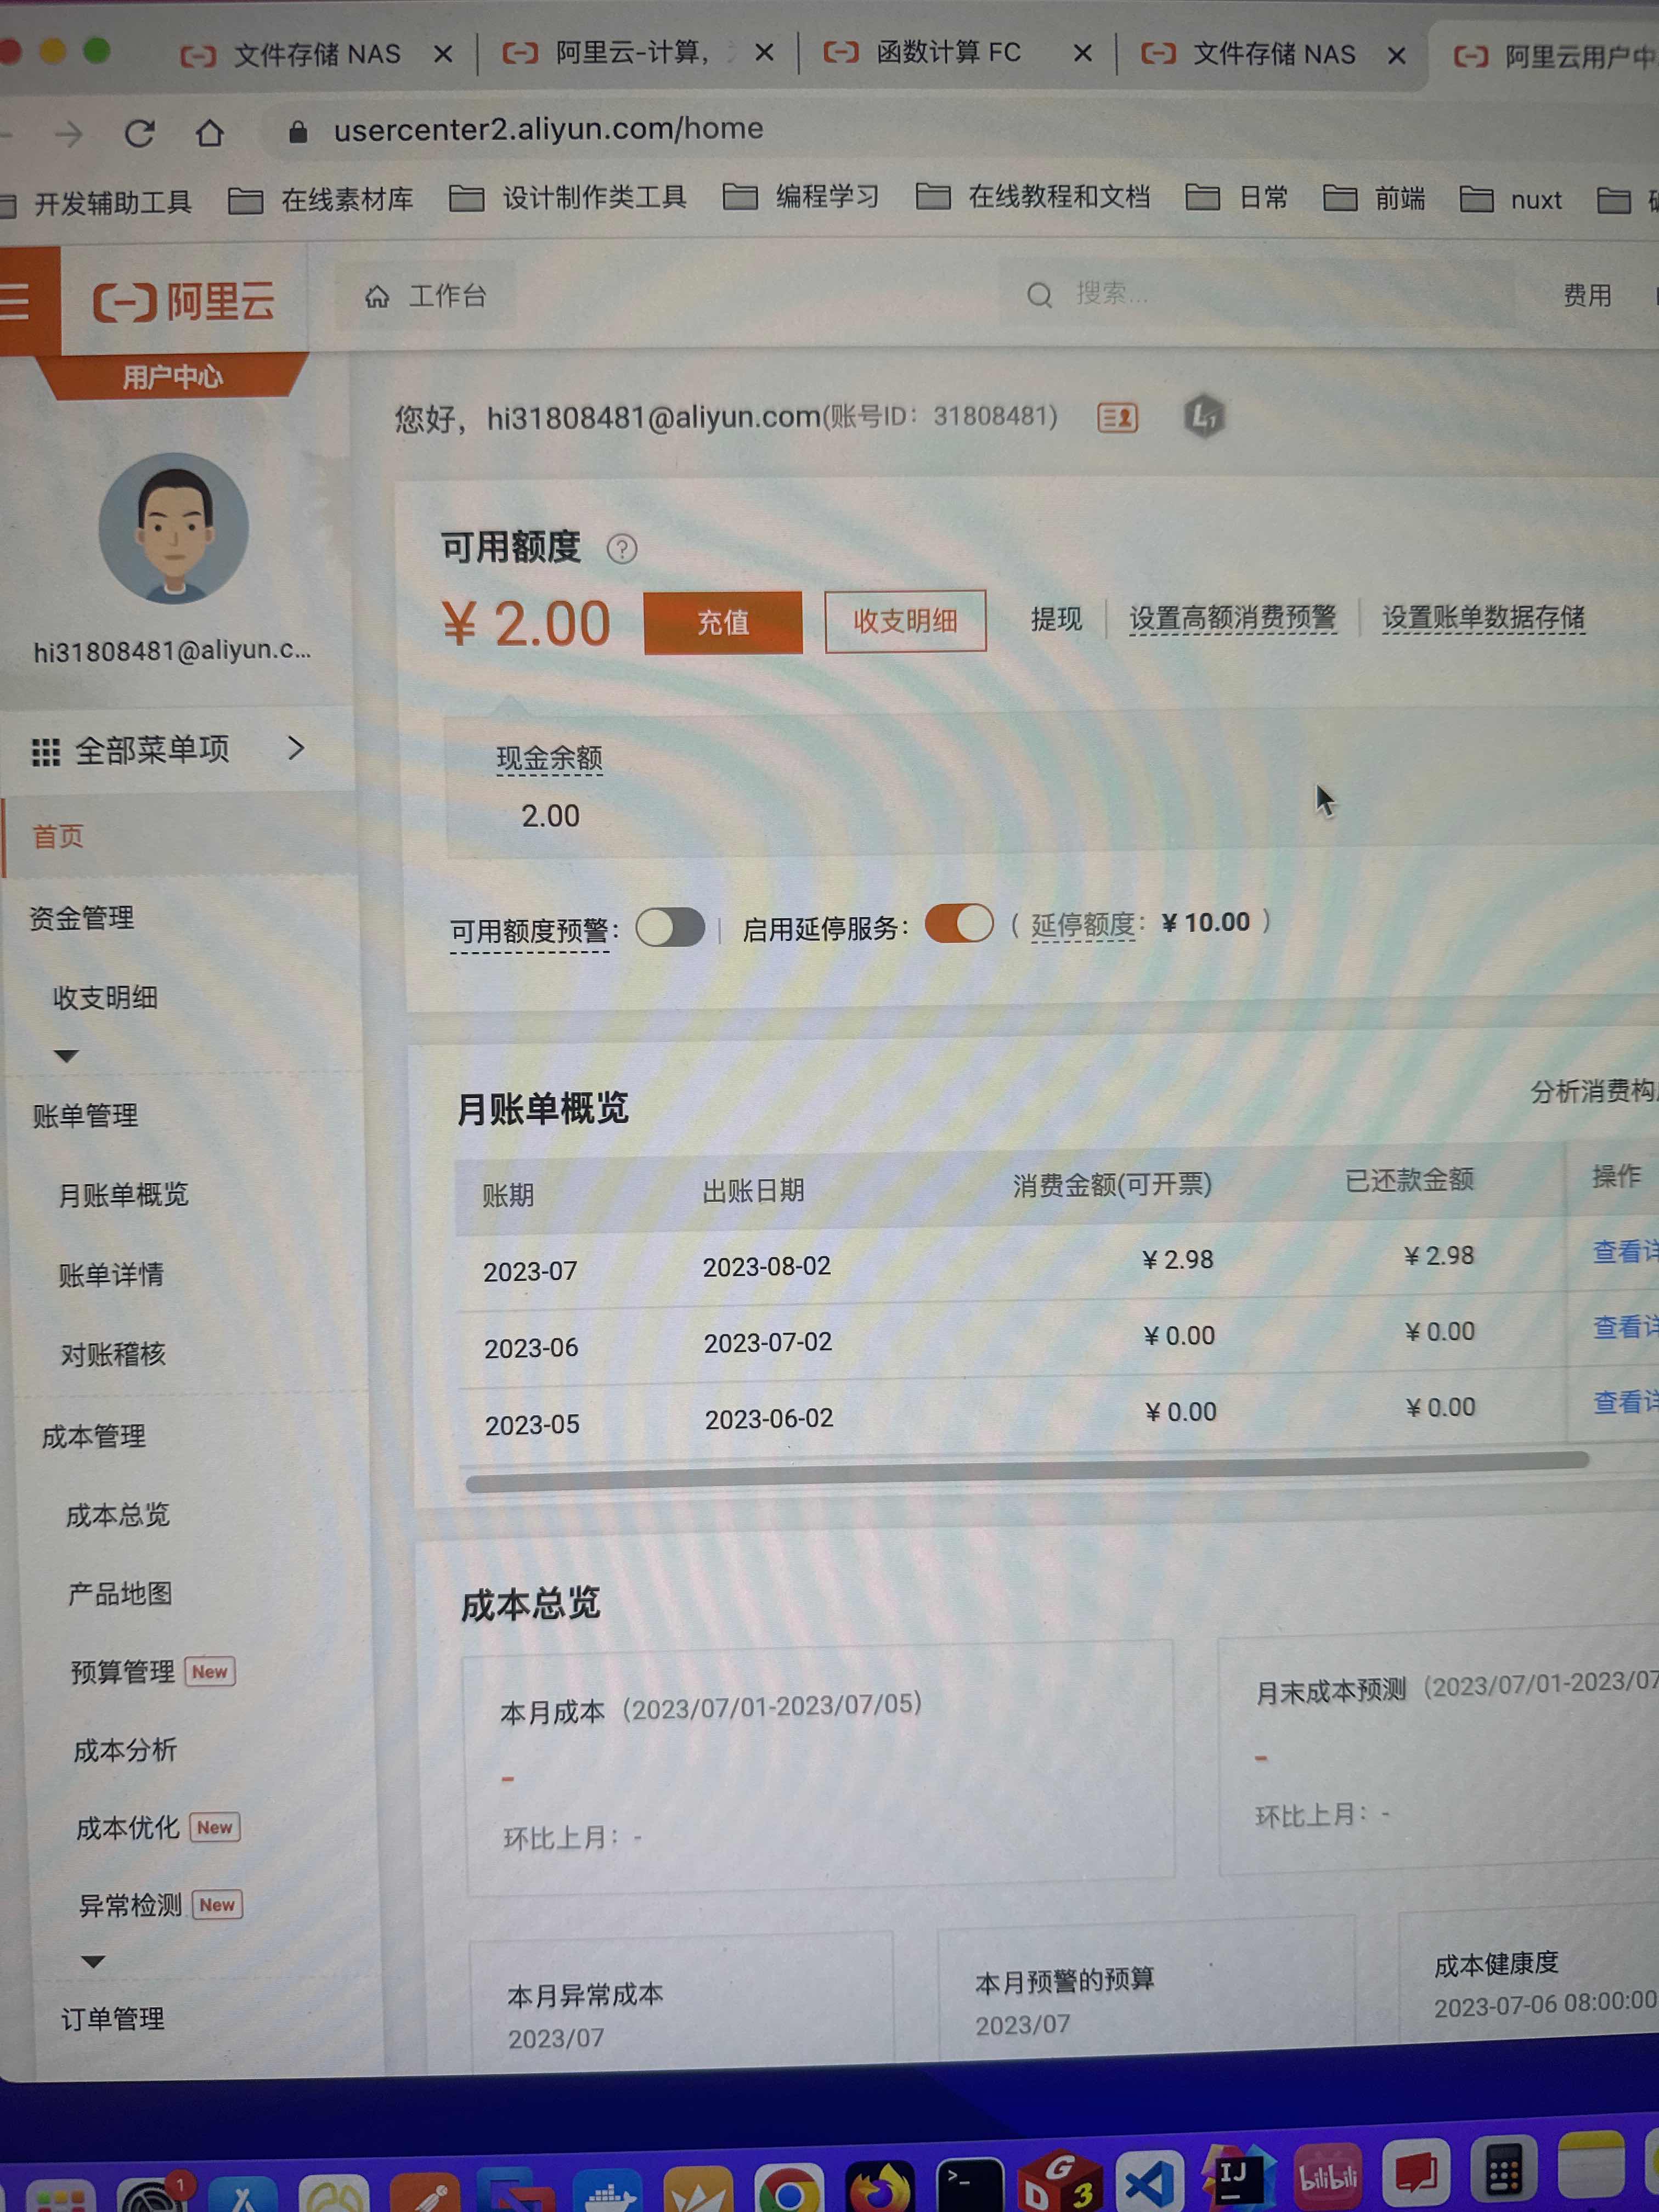Click the horizontal scrollbar under the bill table
Viewport: 1659px width, 2212px height.
(x=1027, y=1472)
